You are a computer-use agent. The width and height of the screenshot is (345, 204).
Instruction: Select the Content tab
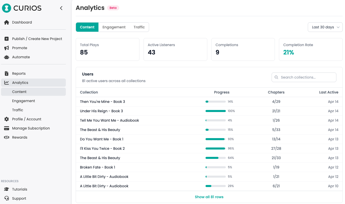87,27
